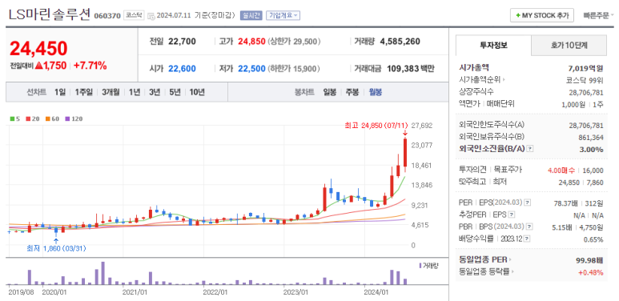Viewport: 619px width, 301px height.
Task: Click the help icon next to 외국인소진율(B/A)
Action: tap(530, 149)
